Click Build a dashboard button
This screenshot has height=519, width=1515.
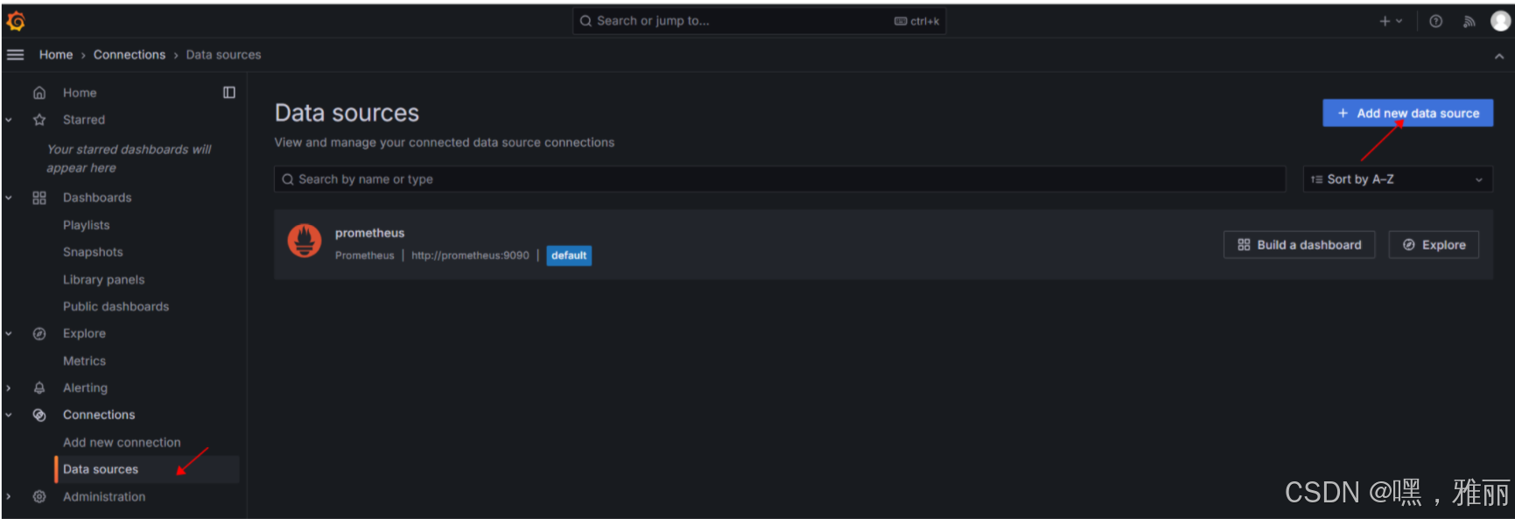pos(1300,245)
